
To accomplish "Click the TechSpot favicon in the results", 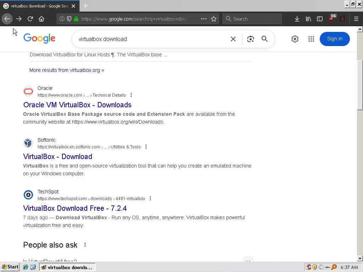I will coord(28,195).
